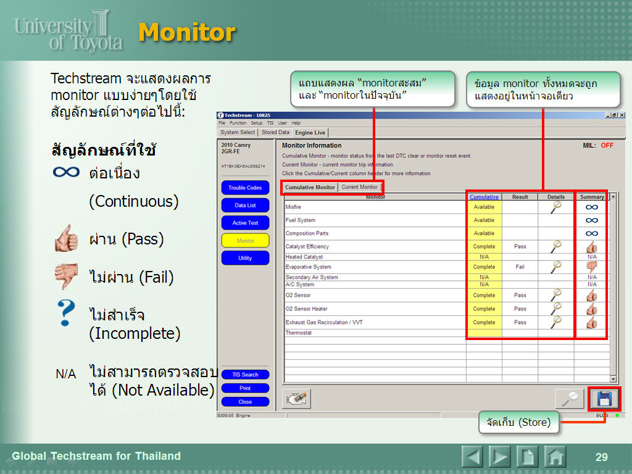
Task: Click Evaporative System thumbs-down summary icon
Action: (592, 267)
